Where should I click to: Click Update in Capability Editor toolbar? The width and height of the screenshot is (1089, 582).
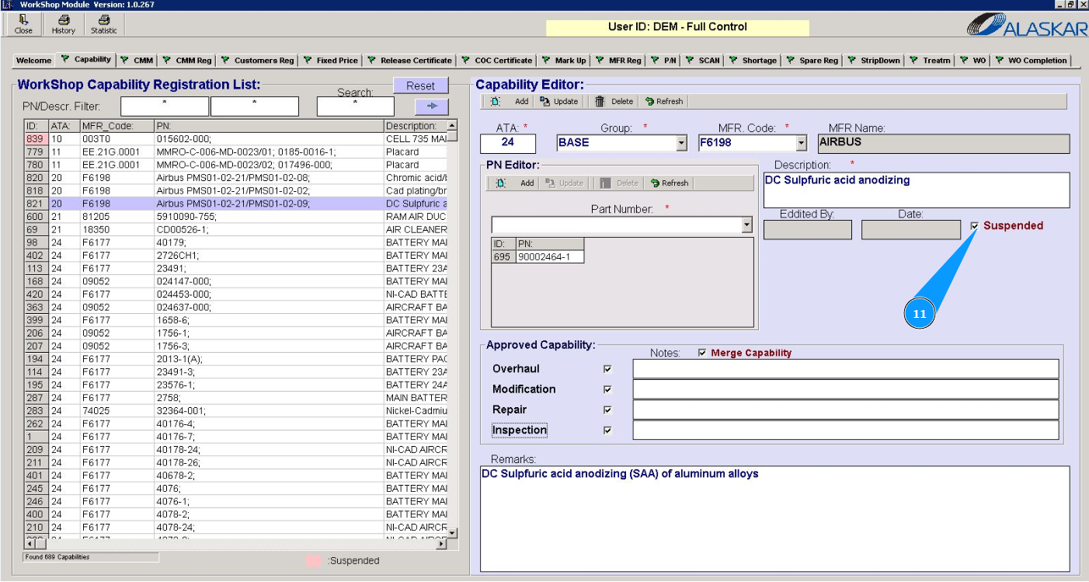(x=559, y=101)
